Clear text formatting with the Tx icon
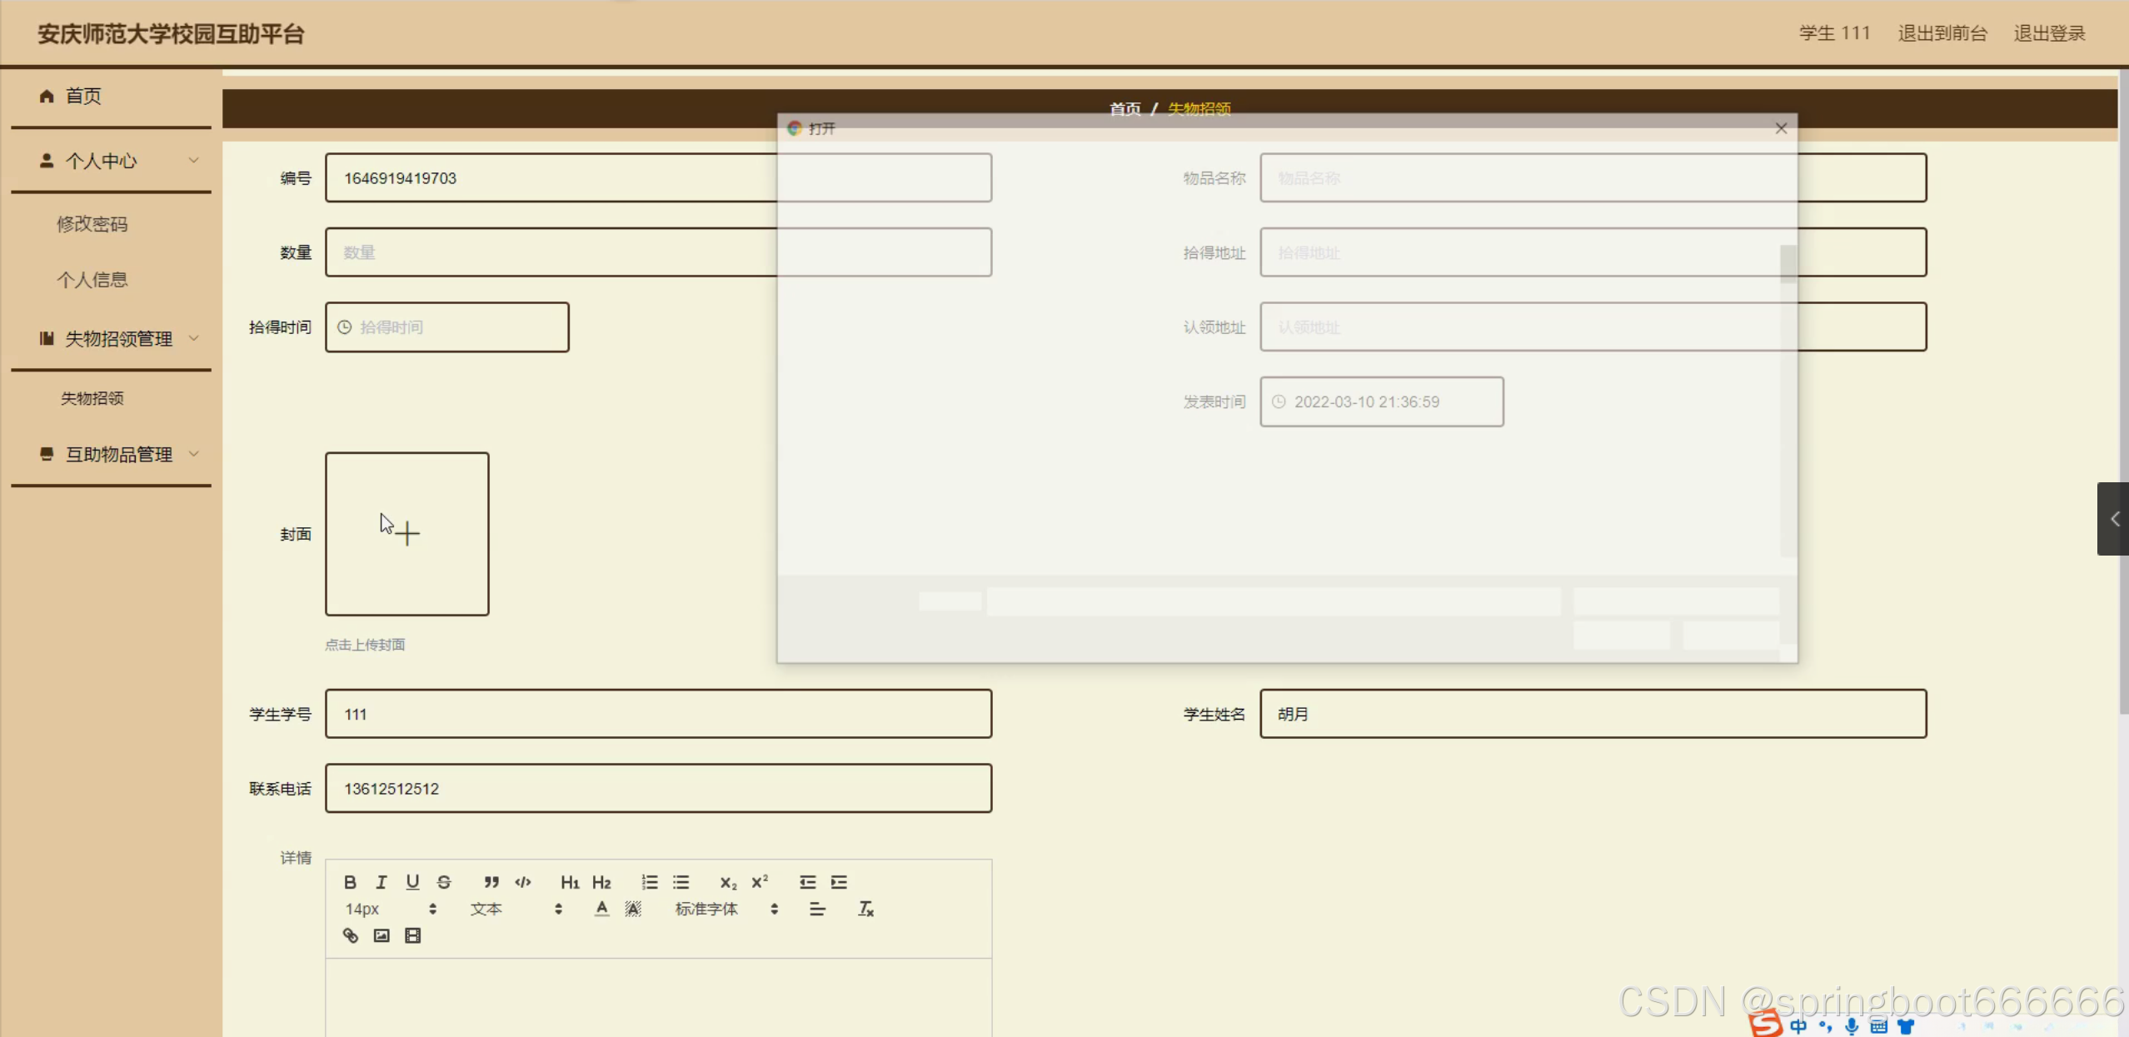This screenshot has width=2129, height=1037. click(865, 909)
